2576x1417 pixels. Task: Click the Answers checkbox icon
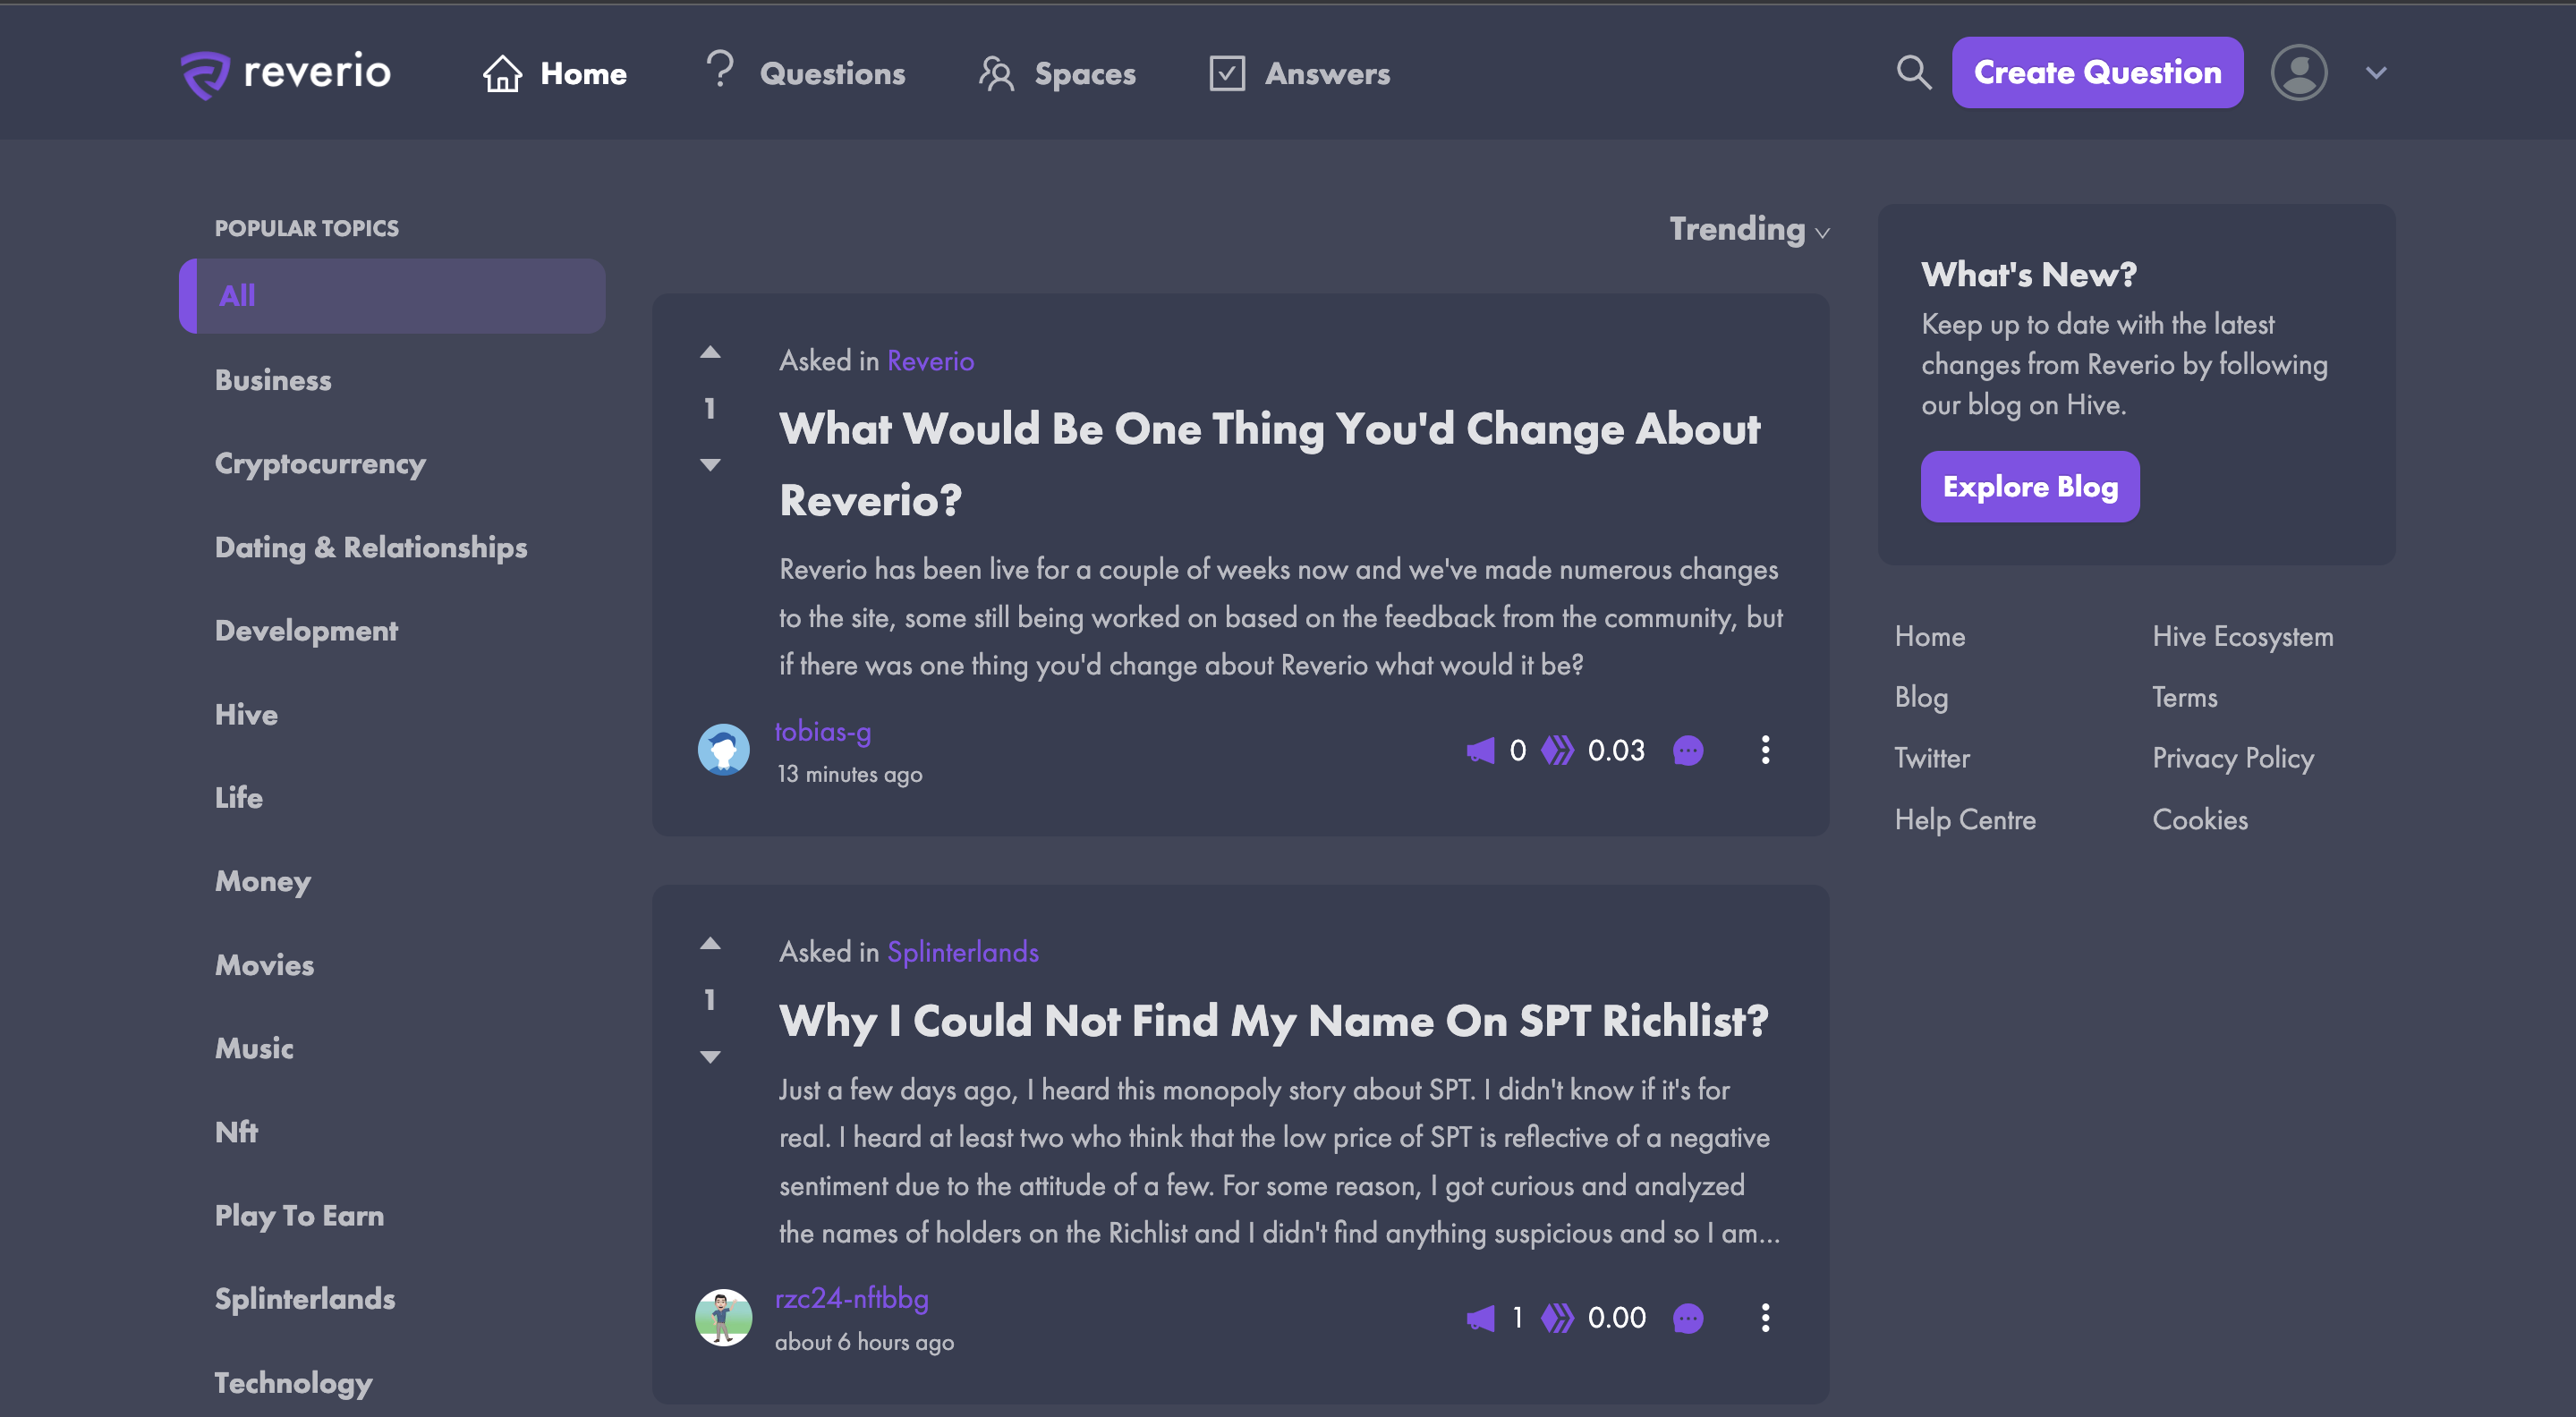click(x=1227, y=73)
